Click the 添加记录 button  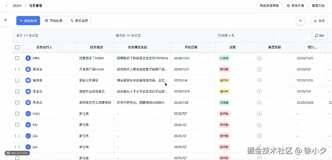click(28, 21)
